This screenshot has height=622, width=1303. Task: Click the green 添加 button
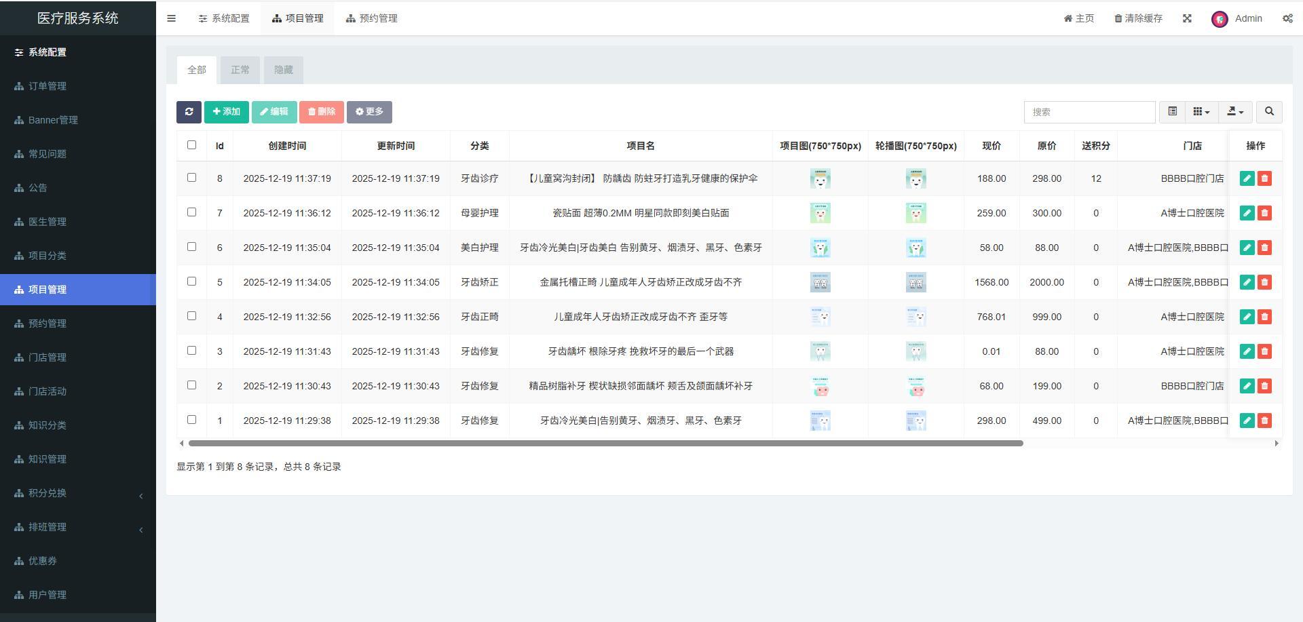point(227,112)
